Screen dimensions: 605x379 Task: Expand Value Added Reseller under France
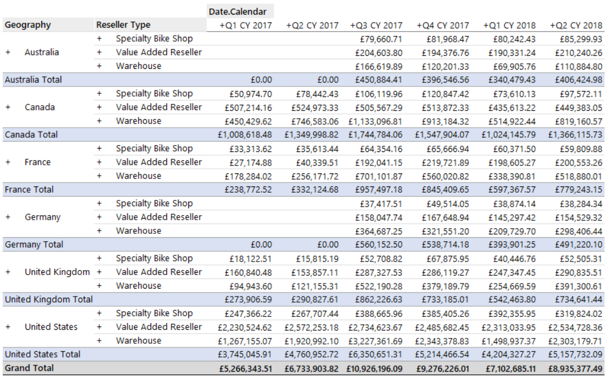click(x=100, y=162)
